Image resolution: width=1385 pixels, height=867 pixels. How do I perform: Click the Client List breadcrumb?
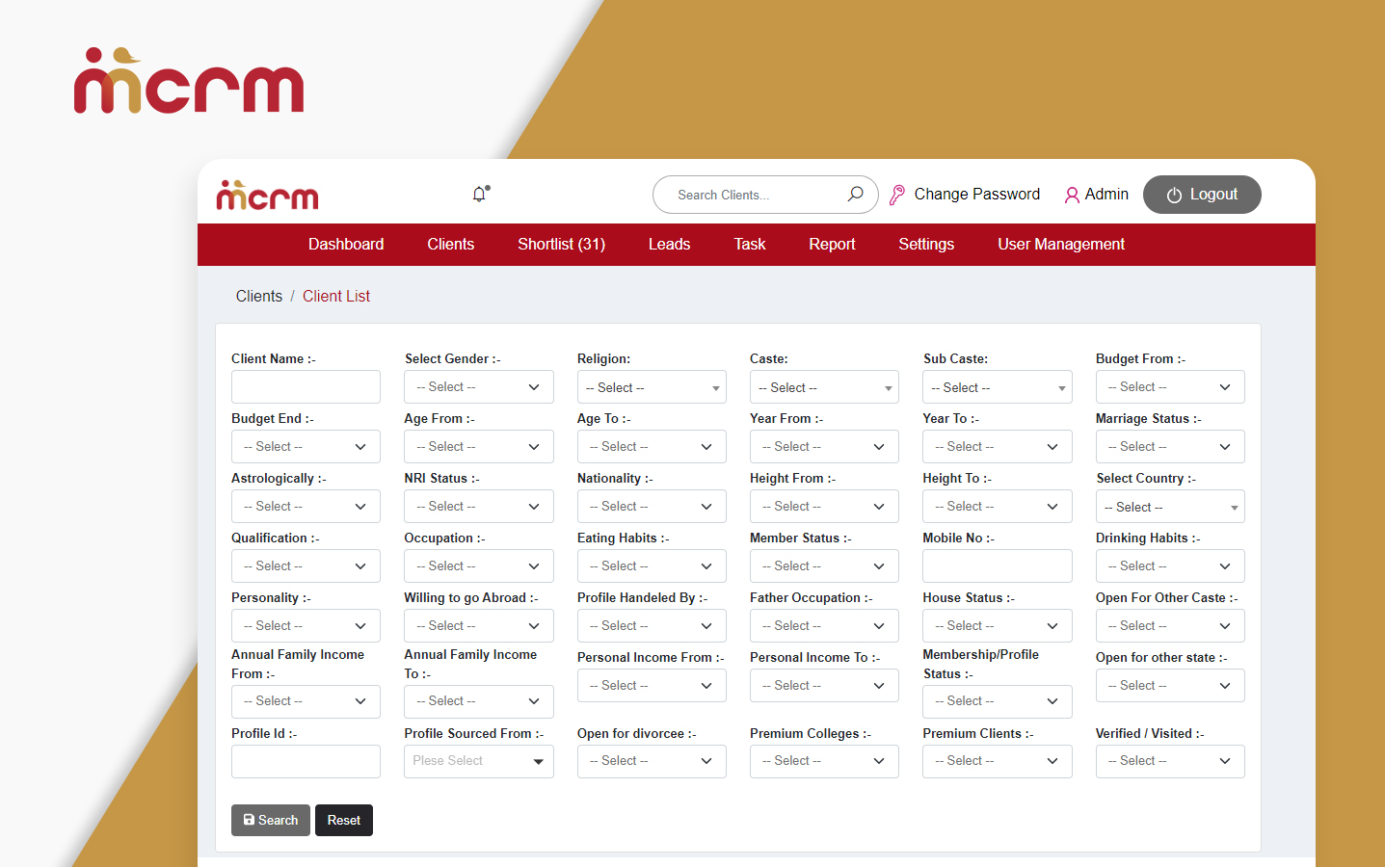(x=336, y=297)
